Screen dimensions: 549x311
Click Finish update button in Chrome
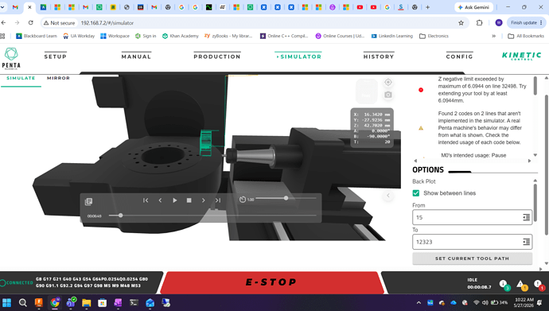527,23
